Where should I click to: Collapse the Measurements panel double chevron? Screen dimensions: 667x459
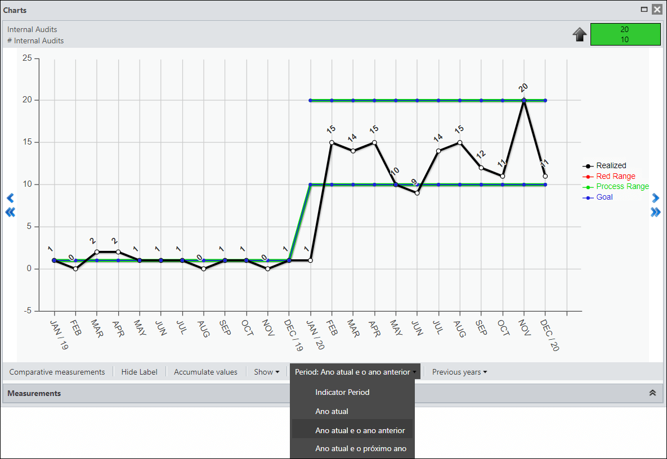[652, 393]
